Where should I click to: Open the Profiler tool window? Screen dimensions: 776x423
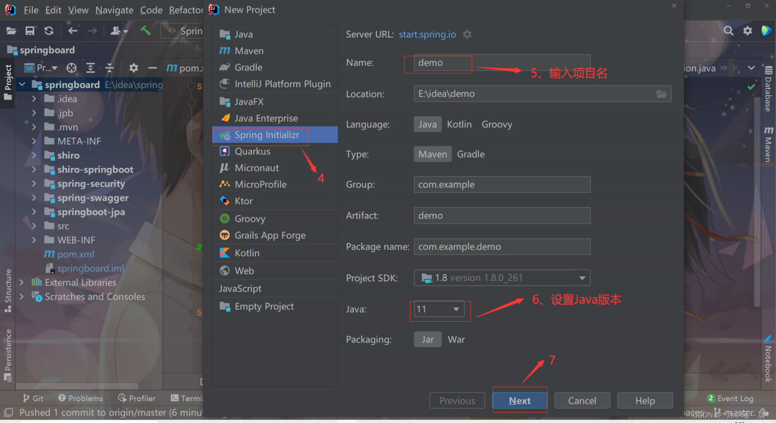[137, 398]
